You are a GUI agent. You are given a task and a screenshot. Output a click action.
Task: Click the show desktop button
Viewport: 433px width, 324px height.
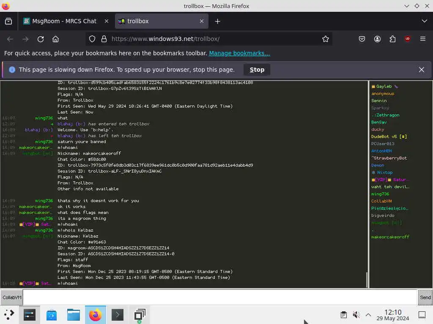(x=422, y=315)
